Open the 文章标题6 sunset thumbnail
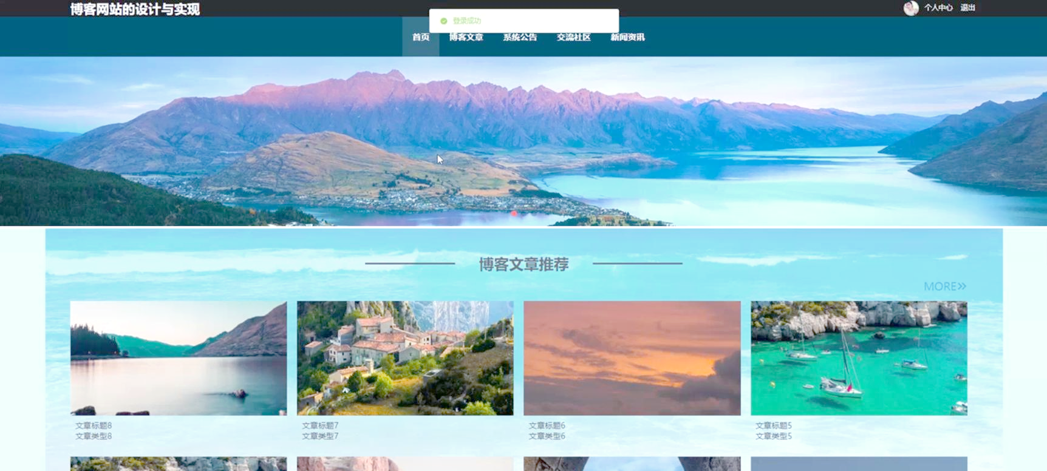 pyautogui.click(x=632, y=358)
